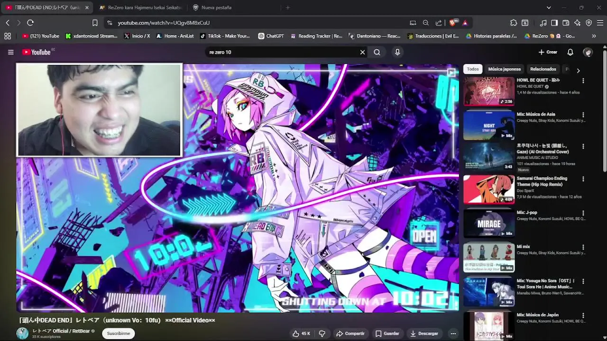The height and width of the screenshot is (341, 607).
Task: Switch to the ReZero kara Hajimeru tab
Action: (x=140, y=8)
